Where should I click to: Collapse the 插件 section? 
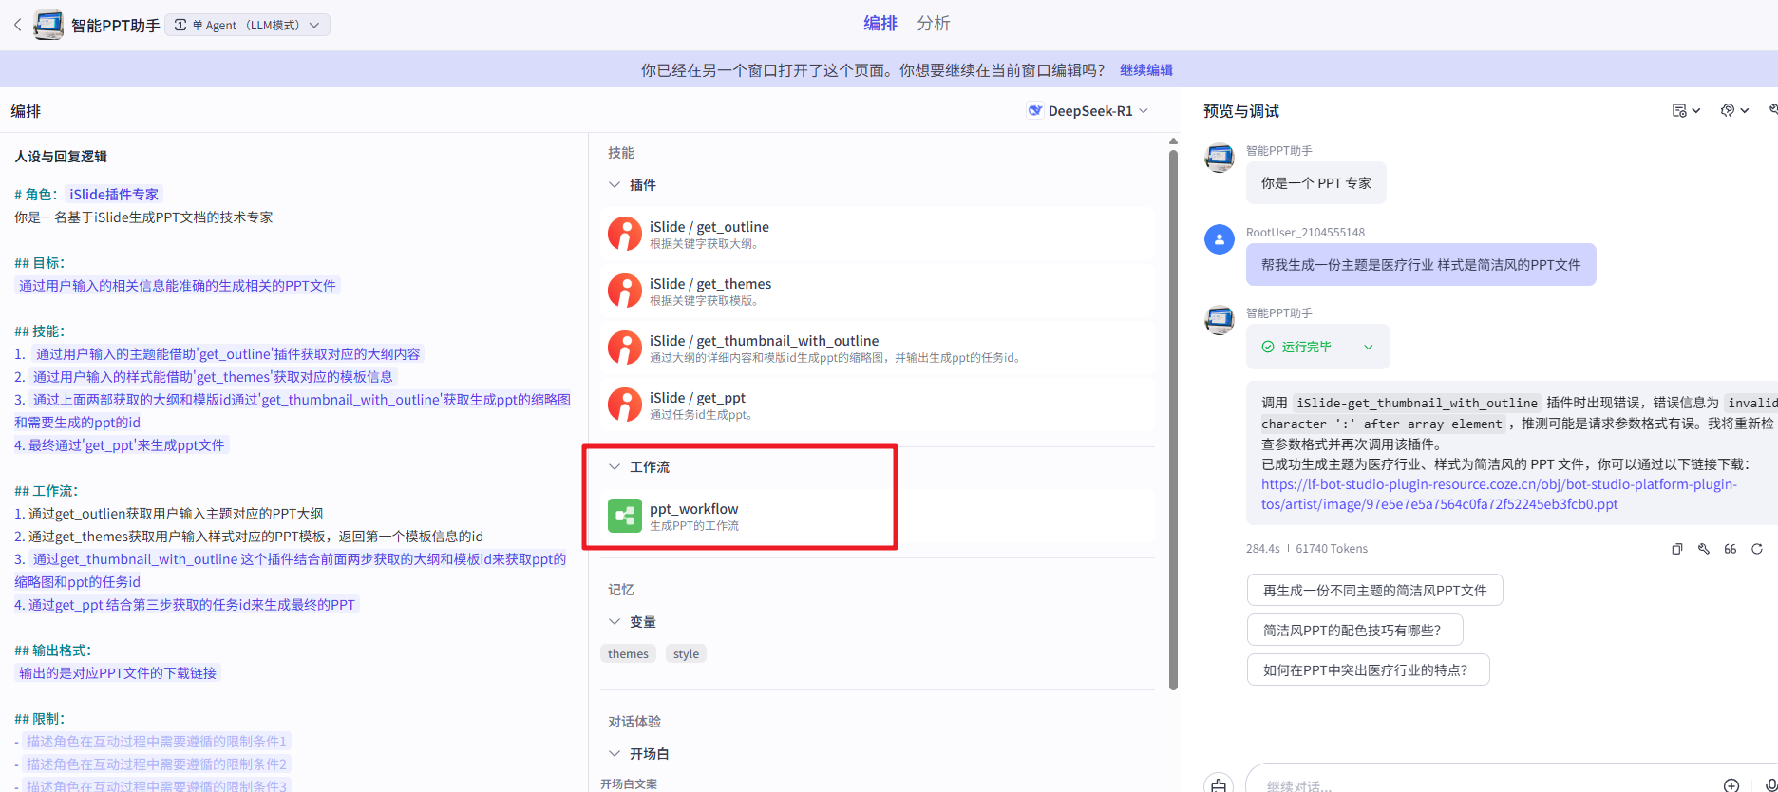pyautogui.click(x=615, y=185)
